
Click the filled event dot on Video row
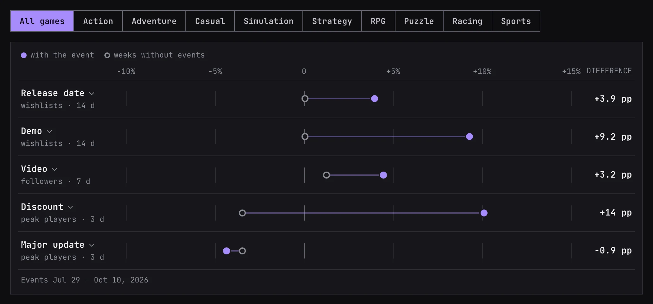(x=383, y=175)
